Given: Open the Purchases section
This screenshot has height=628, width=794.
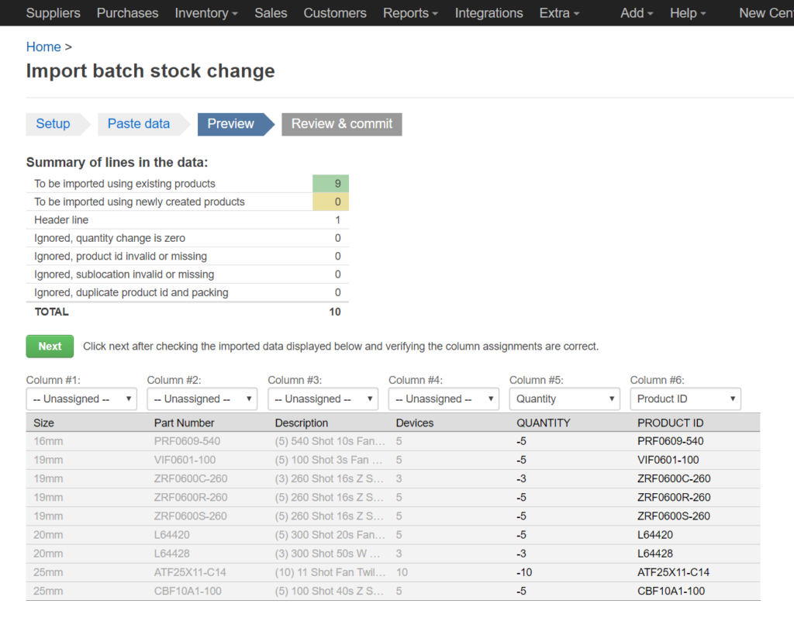Looking at the screenshot, I should (x=128, y=13).
